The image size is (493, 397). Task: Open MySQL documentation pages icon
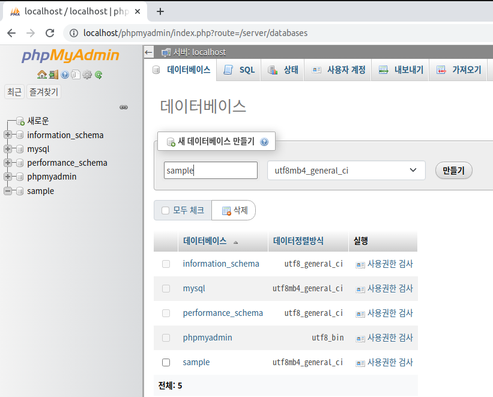point(76,74)
